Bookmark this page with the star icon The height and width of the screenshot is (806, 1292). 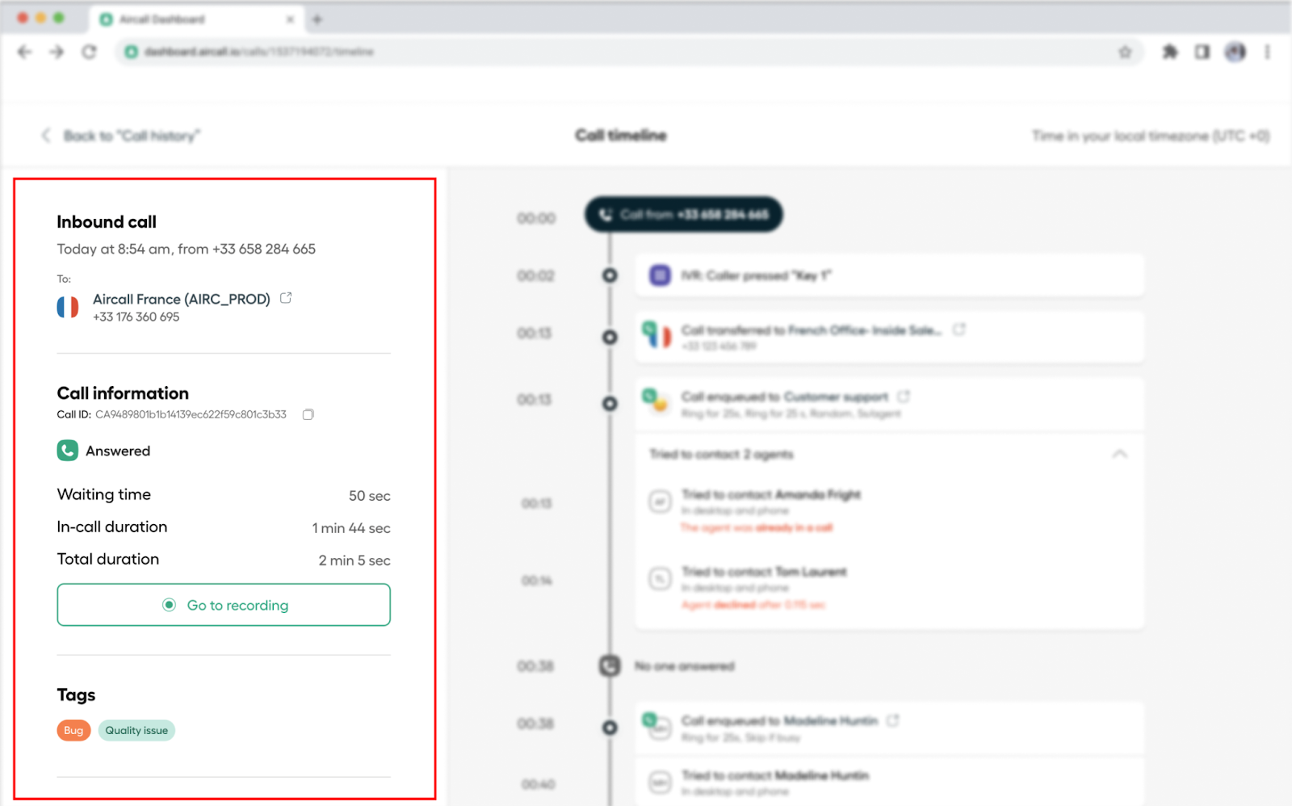tap(1125, 52)
